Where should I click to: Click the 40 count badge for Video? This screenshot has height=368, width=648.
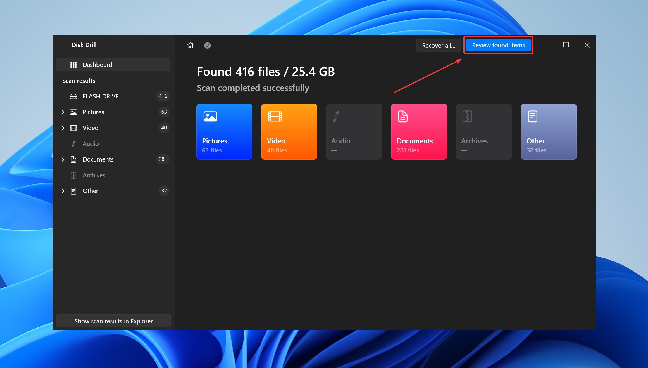pos(164,128)
